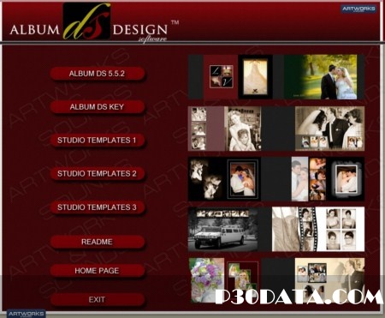Click the Artworks logo in top-right corner
The image size is (385, 318).
[x=358, y=9]
